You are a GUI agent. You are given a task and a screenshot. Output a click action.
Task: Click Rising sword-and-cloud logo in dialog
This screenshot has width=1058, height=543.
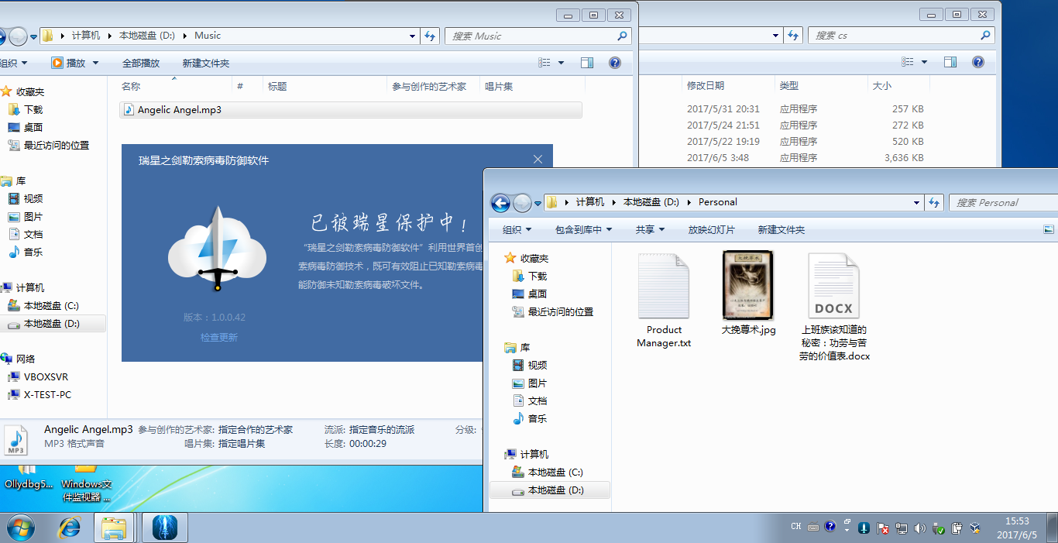click(x=218, y=249)
